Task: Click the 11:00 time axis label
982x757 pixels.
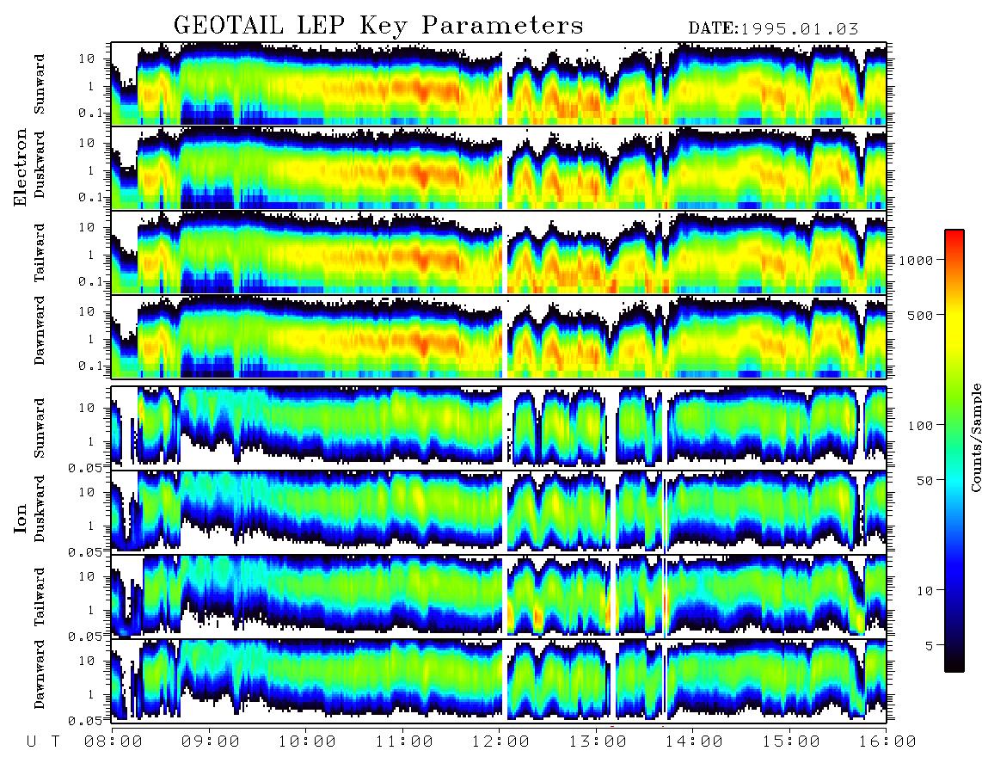Action: 404,742
